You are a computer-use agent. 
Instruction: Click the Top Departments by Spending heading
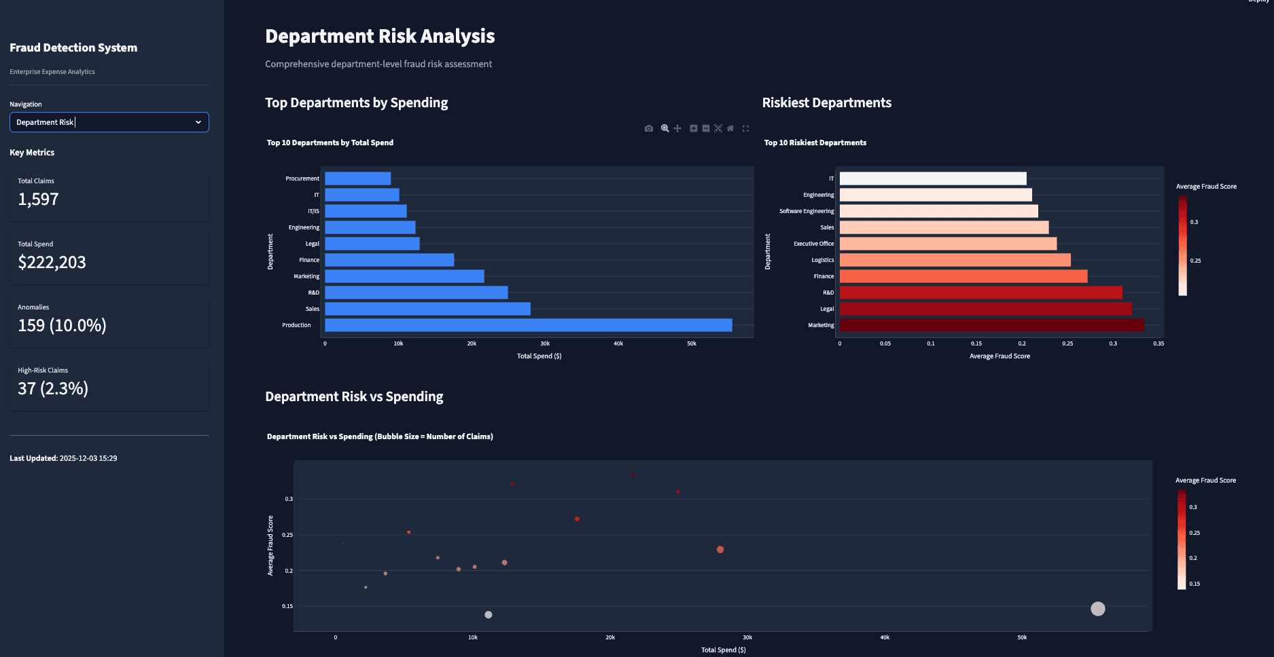click(x=357, y=102)
